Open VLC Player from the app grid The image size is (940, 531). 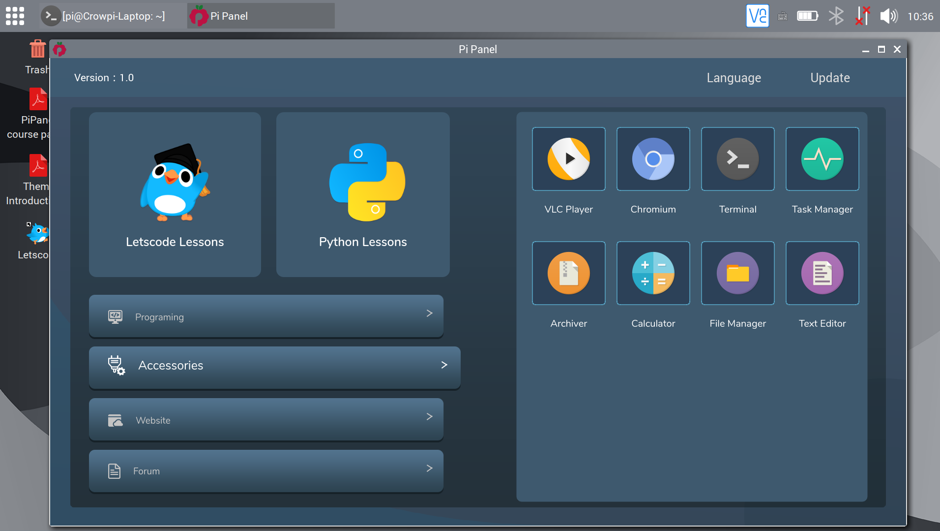click(568, 159)
